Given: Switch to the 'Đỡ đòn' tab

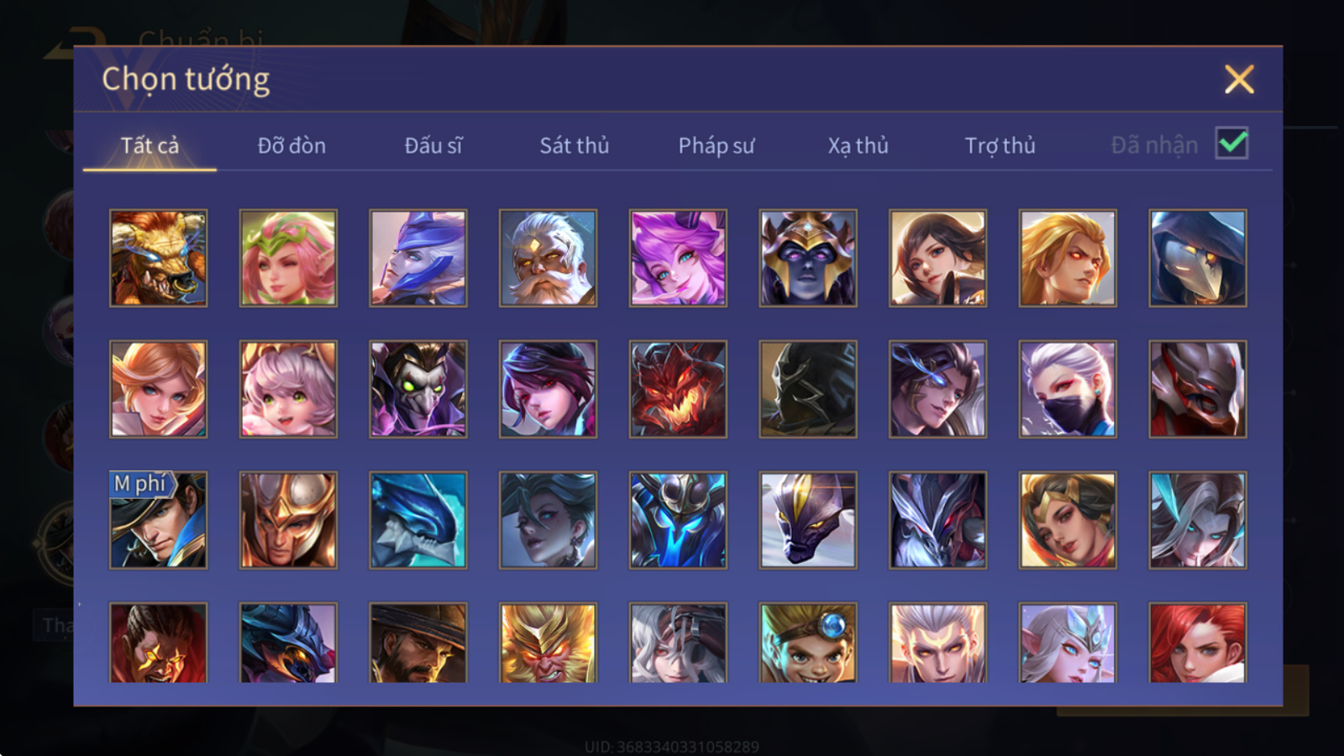Looking at the screenshot, I should pyautogui.click(x=291, y=145).
